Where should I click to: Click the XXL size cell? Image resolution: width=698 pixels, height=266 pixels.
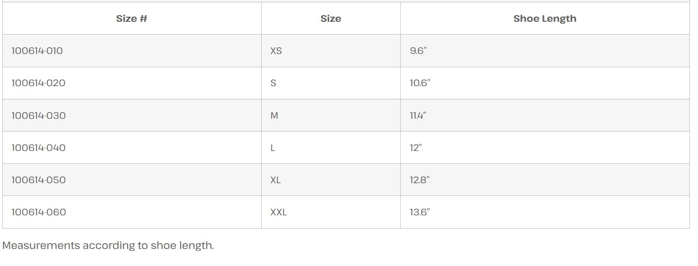tap(278, 212)
